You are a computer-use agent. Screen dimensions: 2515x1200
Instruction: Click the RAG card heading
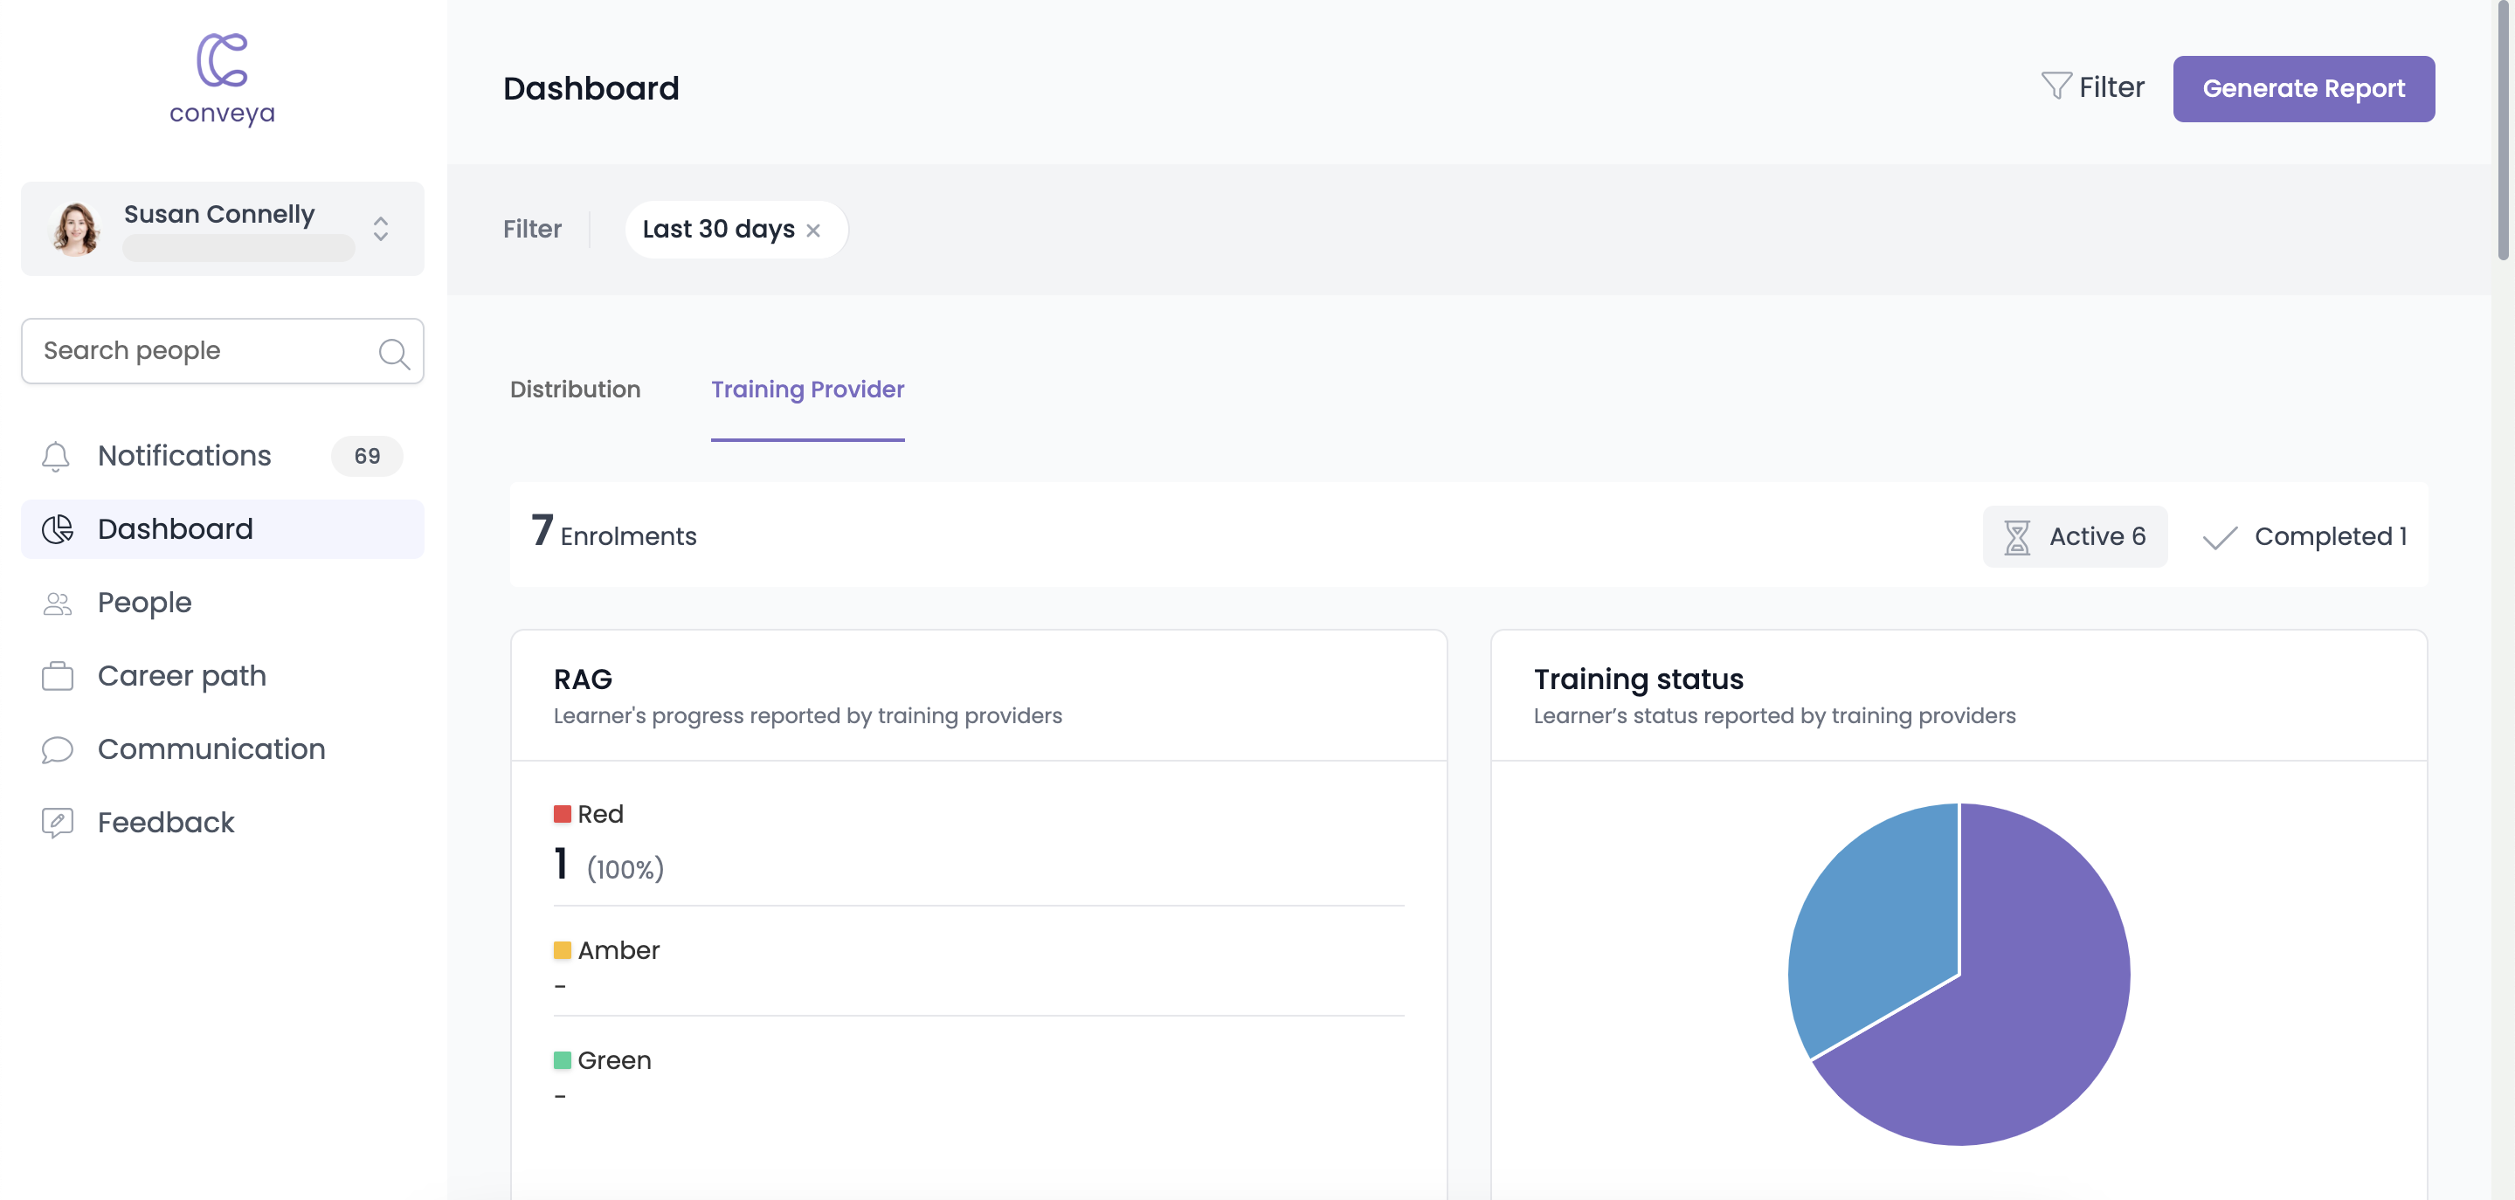pyautogui.click(x=583, y=679)
